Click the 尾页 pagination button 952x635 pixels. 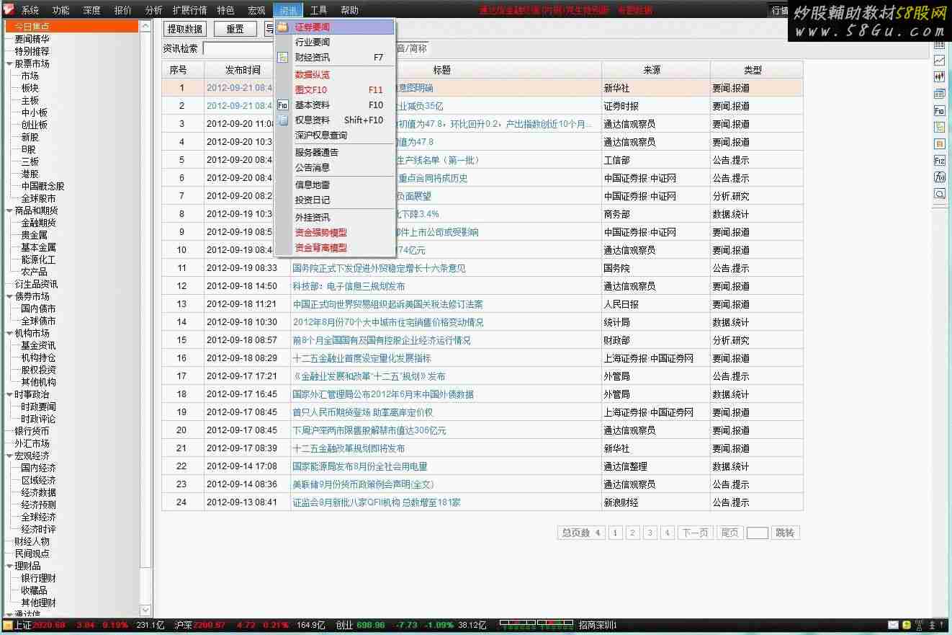coord(729,533)
